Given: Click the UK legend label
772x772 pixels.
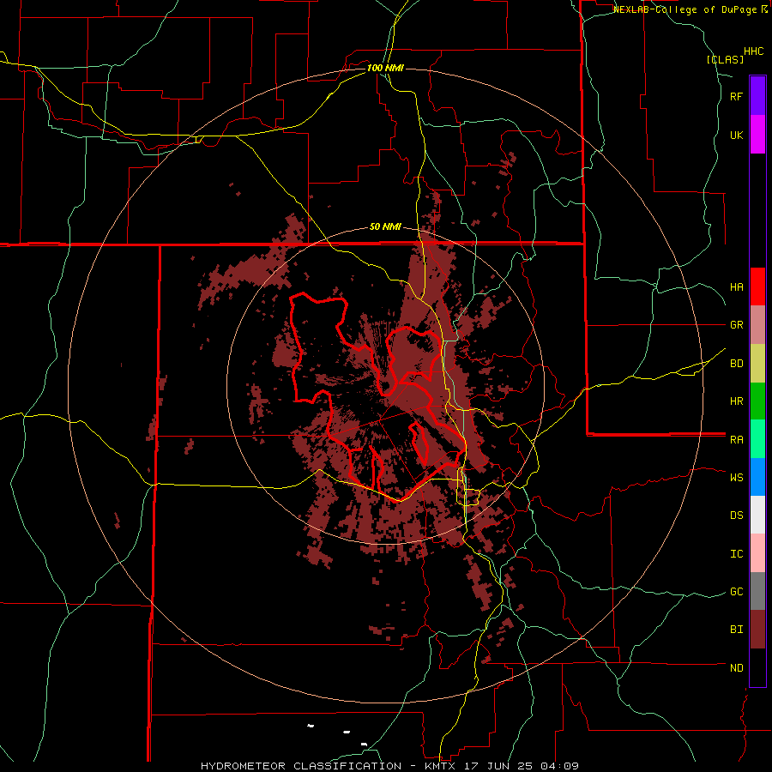Looking at the screenshot, I should (x=737, y=135).
